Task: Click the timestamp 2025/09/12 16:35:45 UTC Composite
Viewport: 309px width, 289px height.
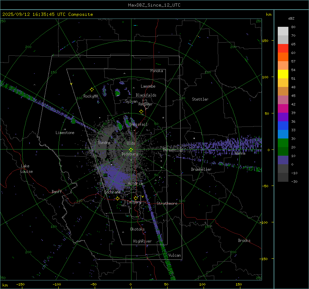Action: pos(47,14)
